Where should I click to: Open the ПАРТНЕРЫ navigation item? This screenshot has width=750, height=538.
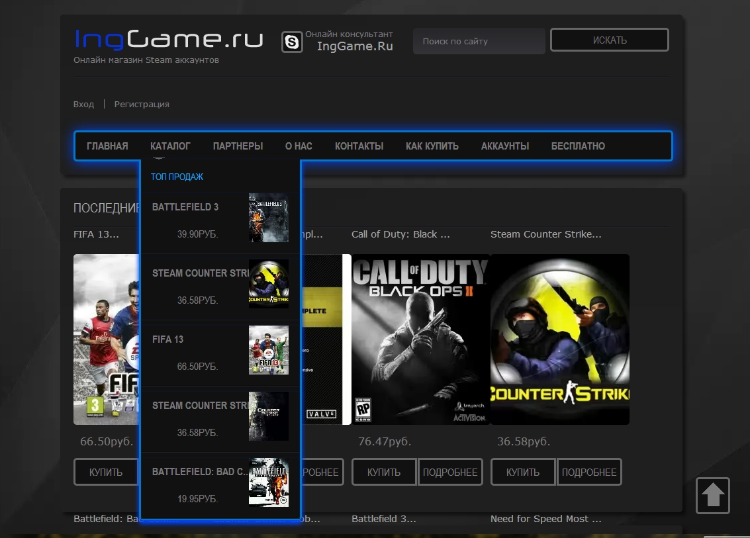coord(238,146)
